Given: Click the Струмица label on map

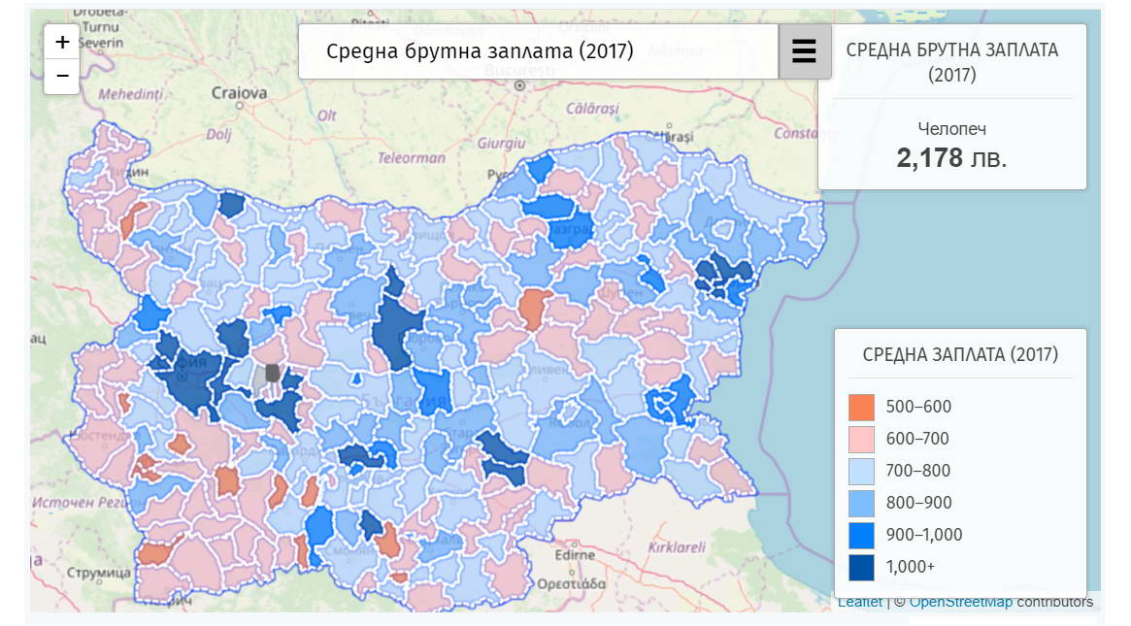Looking at the screenshot, I should [99, 574].
